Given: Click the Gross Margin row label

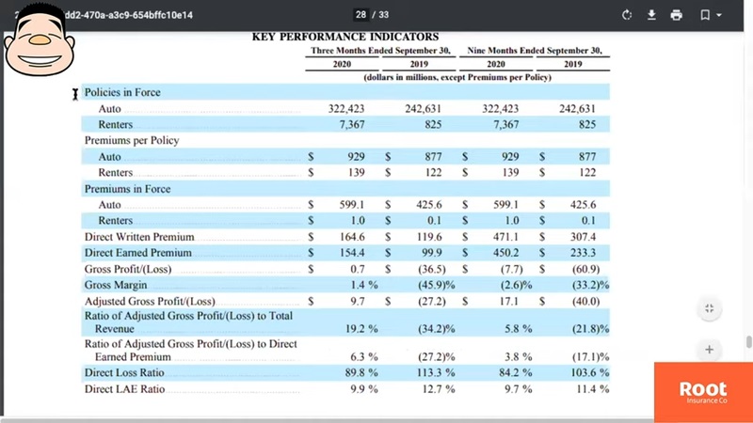Looking at the screenshot, I should pyautogui.click(x=116, y=285).
